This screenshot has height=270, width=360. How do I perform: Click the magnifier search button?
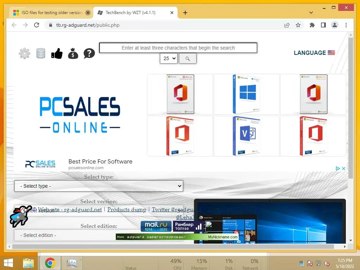(x=188, y=59)
